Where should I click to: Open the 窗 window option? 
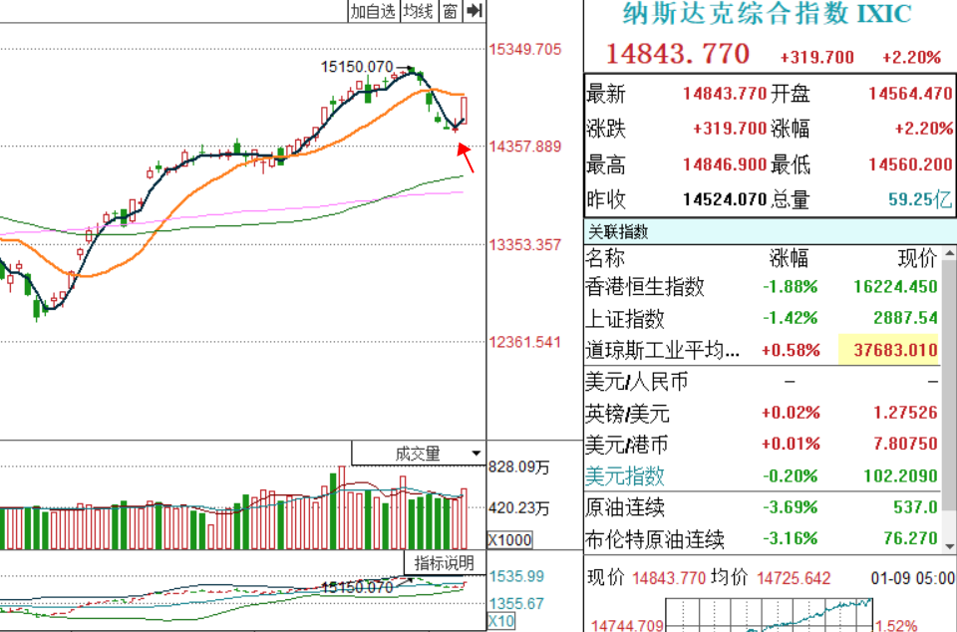tap(451, 11)
